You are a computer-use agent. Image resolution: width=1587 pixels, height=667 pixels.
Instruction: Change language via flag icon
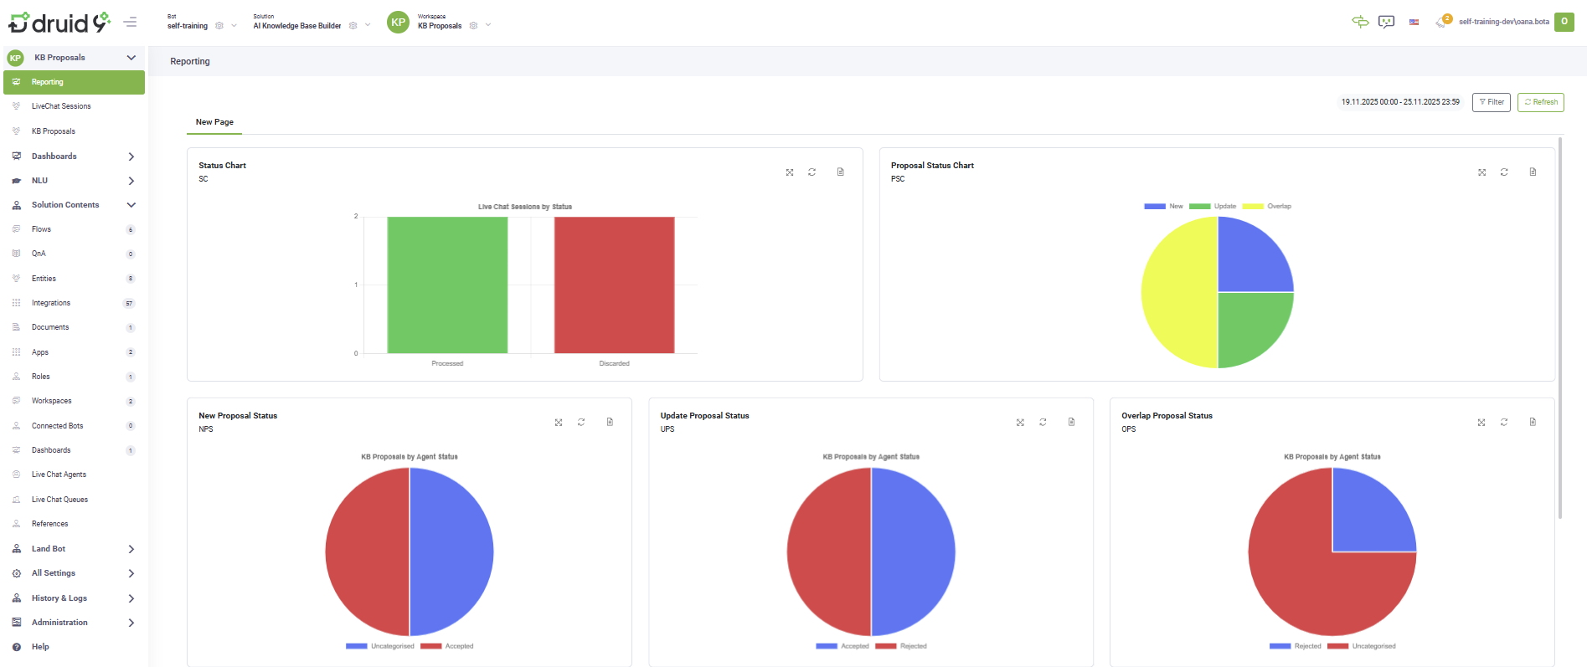1414,23
